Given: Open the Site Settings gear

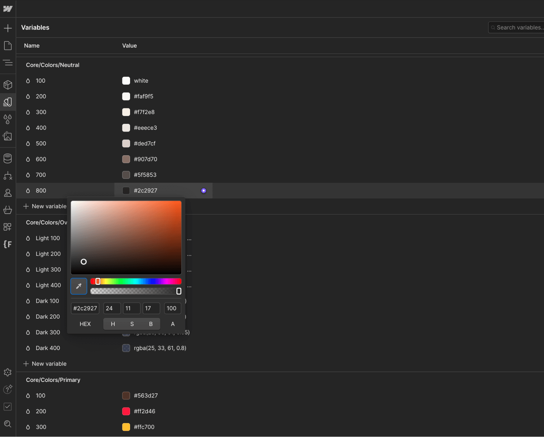Looking at the screenshot, I should 8,372.
